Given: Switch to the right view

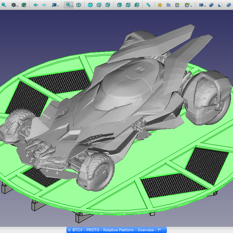Looking at the screenshot, I should tap(108, 5).
